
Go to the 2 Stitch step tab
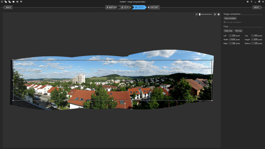[126, 7]
